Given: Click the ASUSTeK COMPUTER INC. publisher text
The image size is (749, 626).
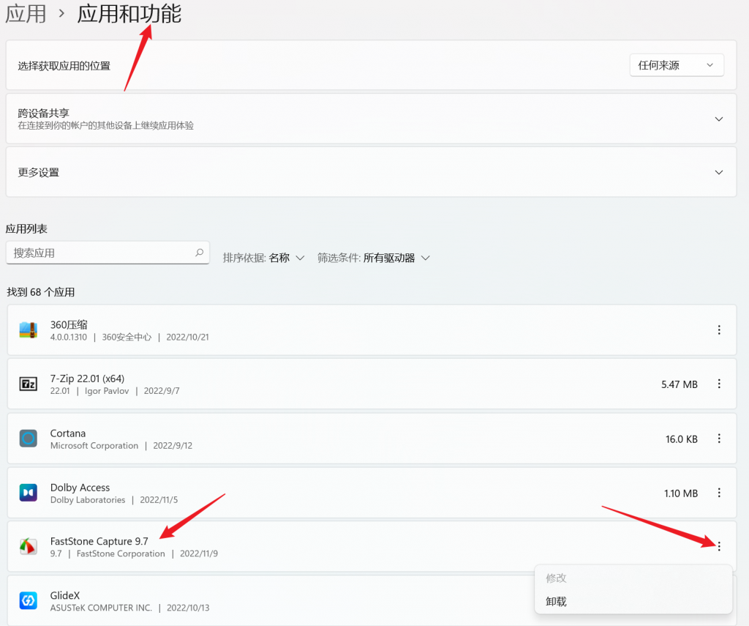Looking at the screenshot, I should click(x=101, y=608).
